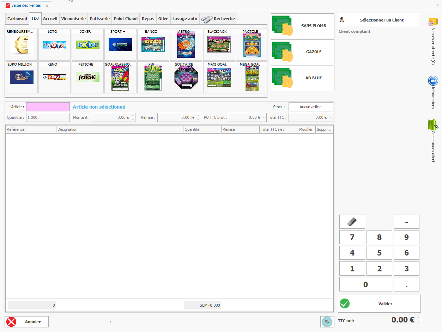Increase the Montant value with spinner
The height and width of the screenshot is (332, 442).
tap(133, 116)
